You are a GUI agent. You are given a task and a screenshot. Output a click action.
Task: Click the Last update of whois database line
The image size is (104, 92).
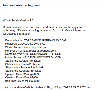point(47,87)
